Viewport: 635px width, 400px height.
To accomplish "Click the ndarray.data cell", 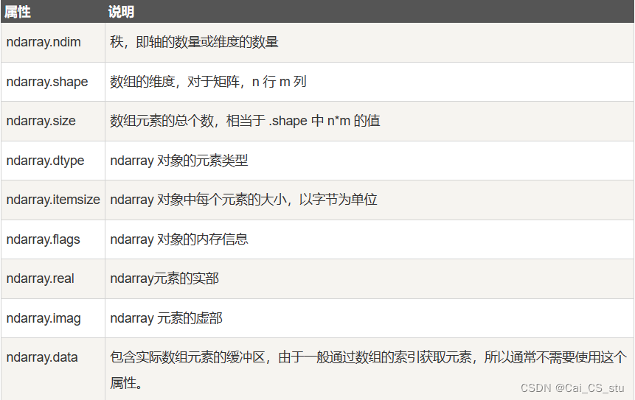I will (53, 369).
